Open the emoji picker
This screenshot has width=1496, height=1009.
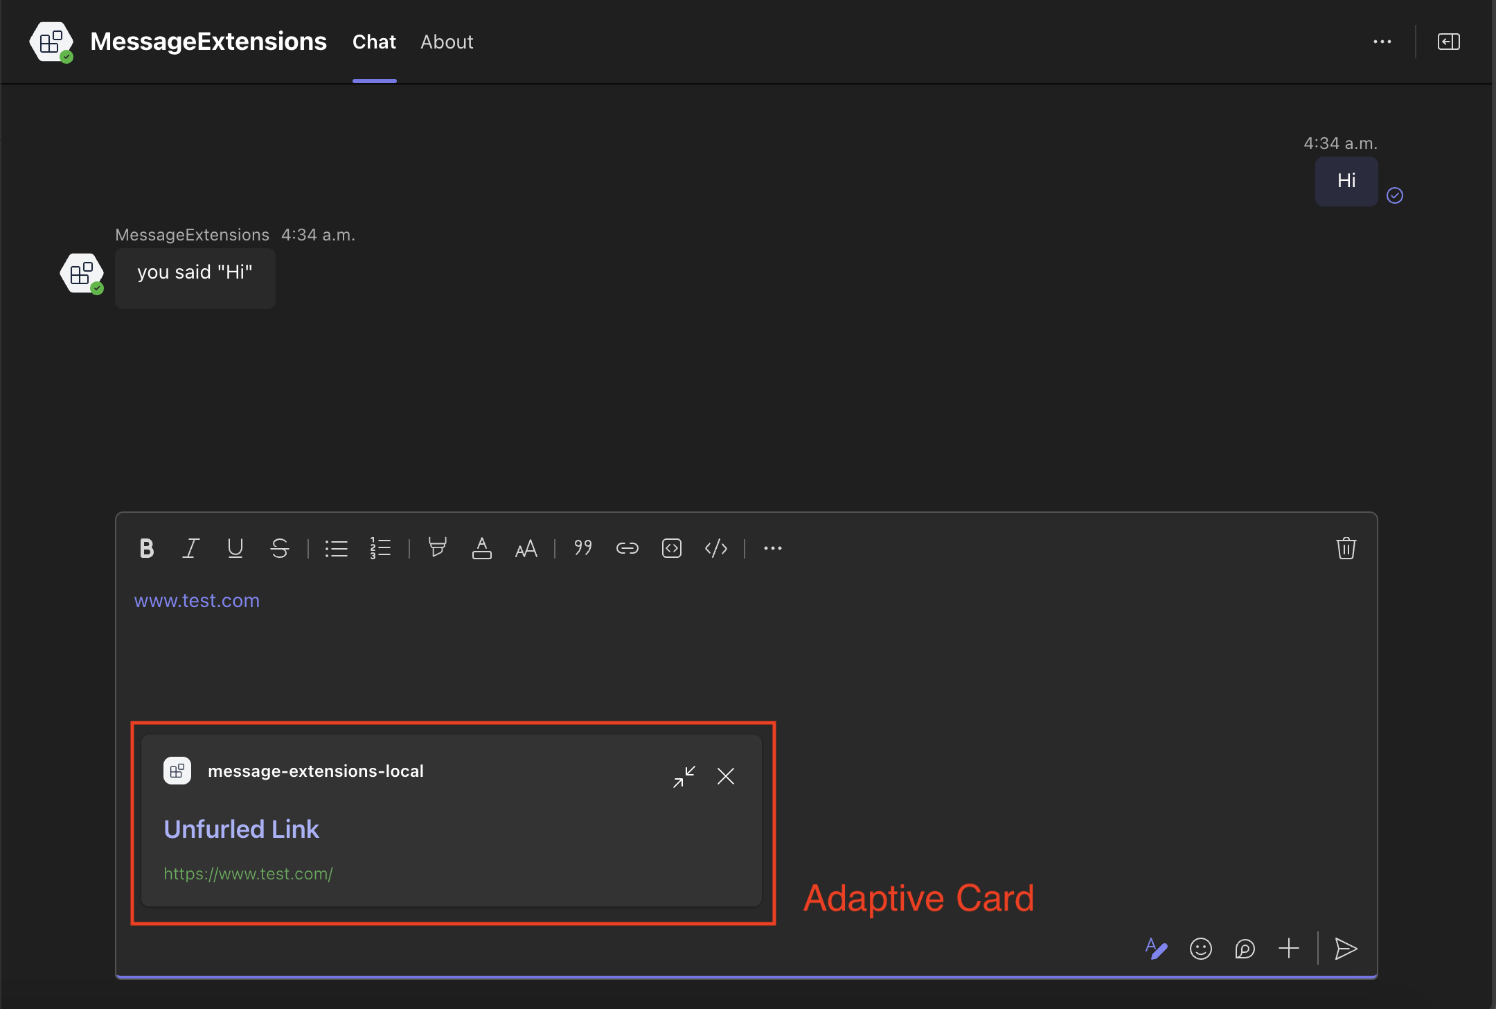pos(1200,949)
